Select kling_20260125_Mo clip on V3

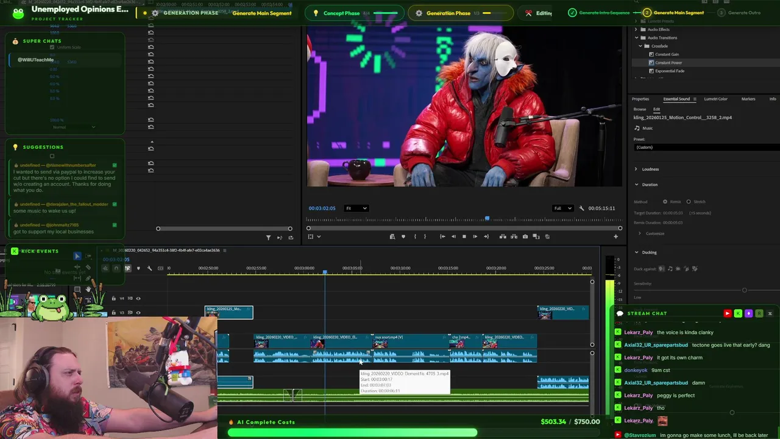pos(229,312)
